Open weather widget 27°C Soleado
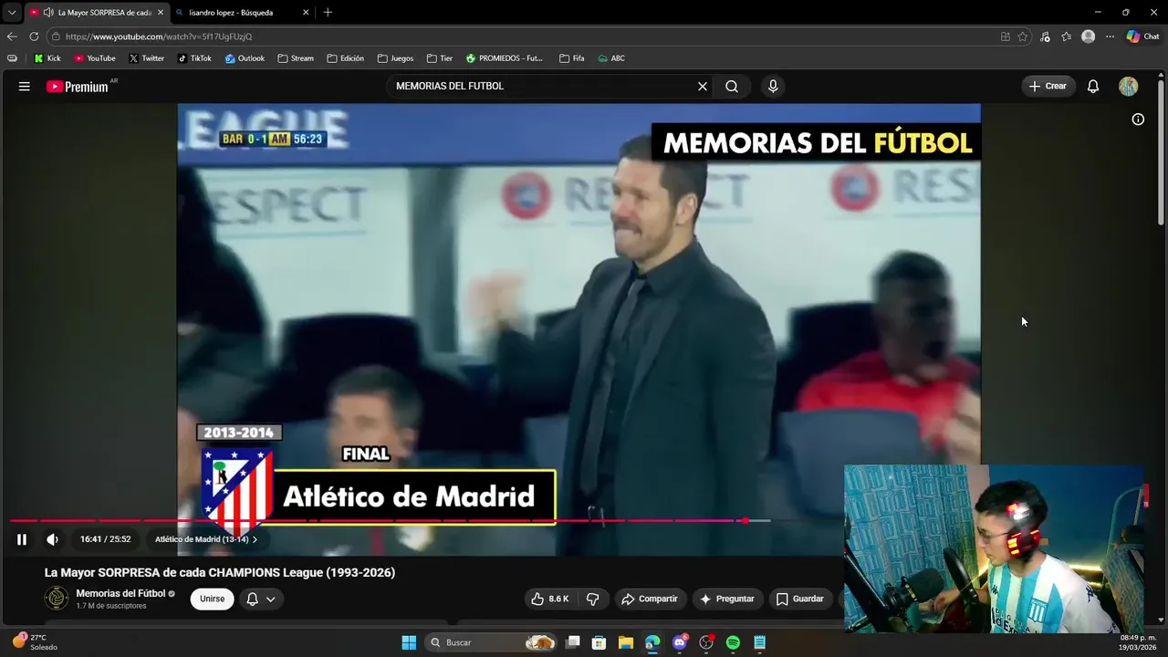 35,642
